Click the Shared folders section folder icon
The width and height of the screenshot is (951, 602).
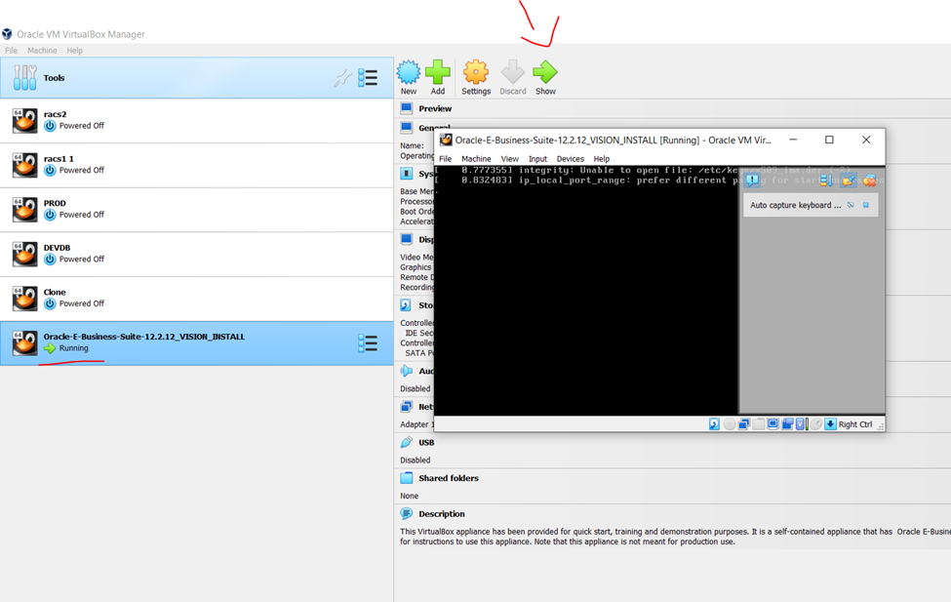click(x=407, y=478)
